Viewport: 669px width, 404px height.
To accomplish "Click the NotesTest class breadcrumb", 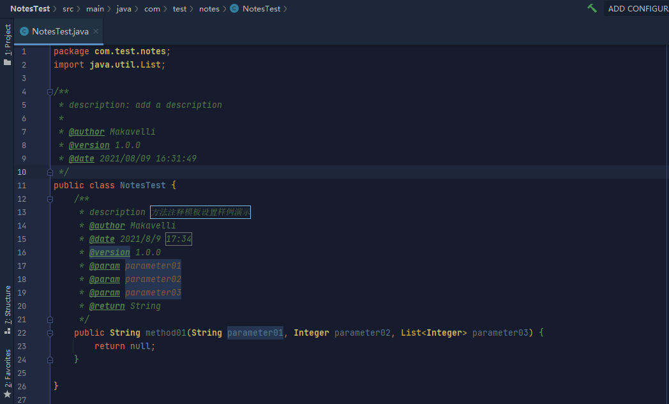I will click(x=261, y=8).
